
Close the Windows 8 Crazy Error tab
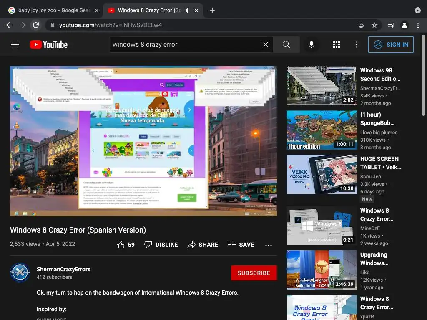tap(196, 10)
